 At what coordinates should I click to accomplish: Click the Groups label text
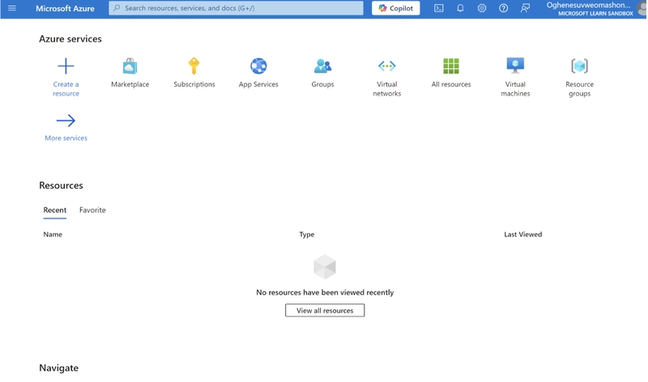point(322,84)
